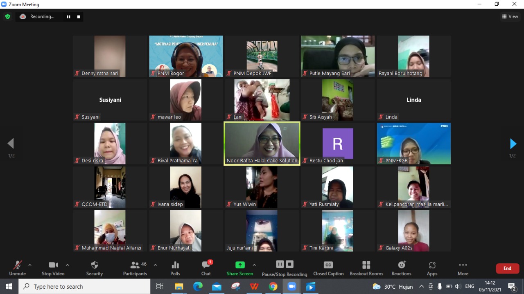Go to next page of participants
524x294 pixels.
point(513,144)
